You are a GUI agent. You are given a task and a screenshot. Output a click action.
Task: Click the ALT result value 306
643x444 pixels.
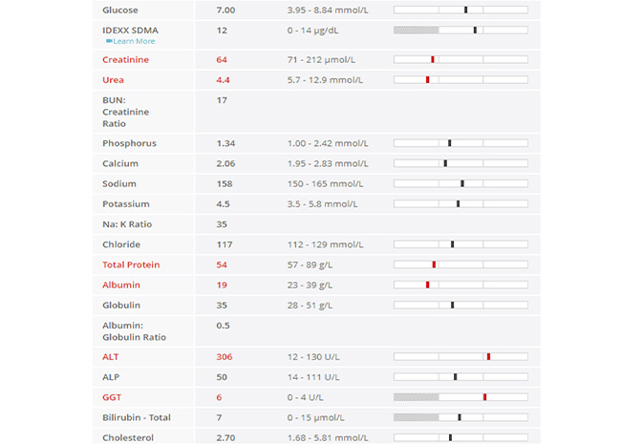pos(225,356)
